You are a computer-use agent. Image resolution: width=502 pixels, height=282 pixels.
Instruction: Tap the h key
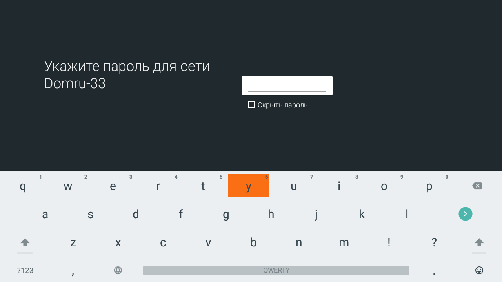(x=271, y=214)
